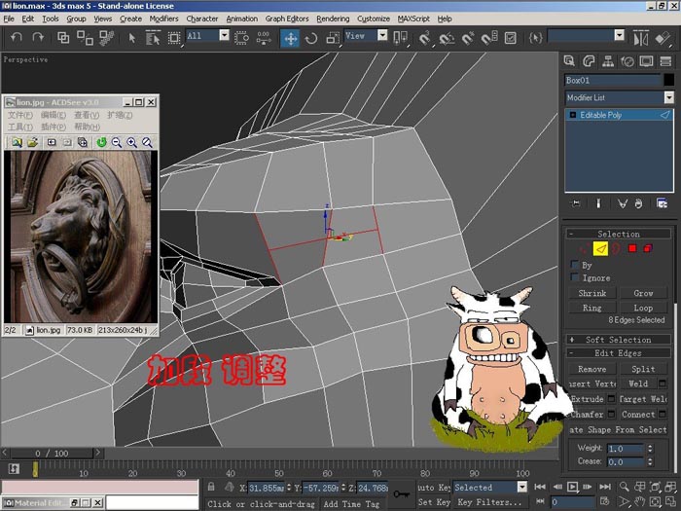Click the object color swatch beside Box01
Viewport: 681px width, 511px height.
point(669,80)
